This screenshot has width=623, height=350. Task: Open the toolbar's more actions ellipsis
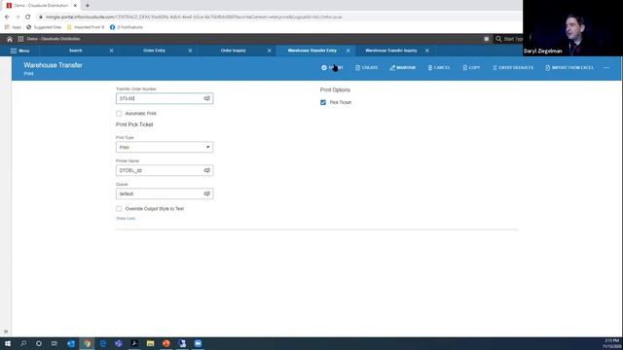click(606, 68)
